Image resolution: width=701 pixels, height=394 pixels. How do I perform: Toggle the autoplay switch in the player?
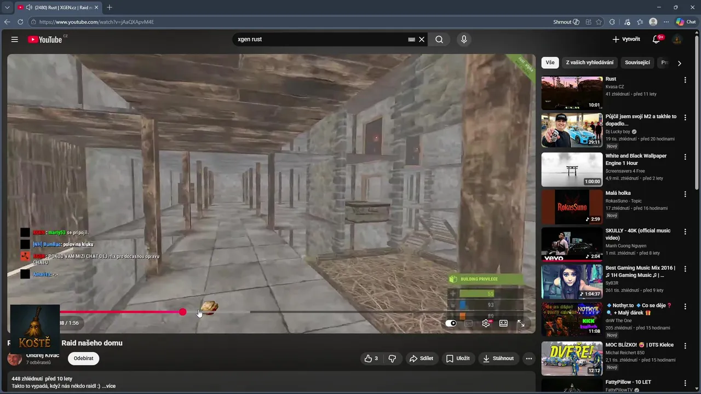(x=451, y=323)
